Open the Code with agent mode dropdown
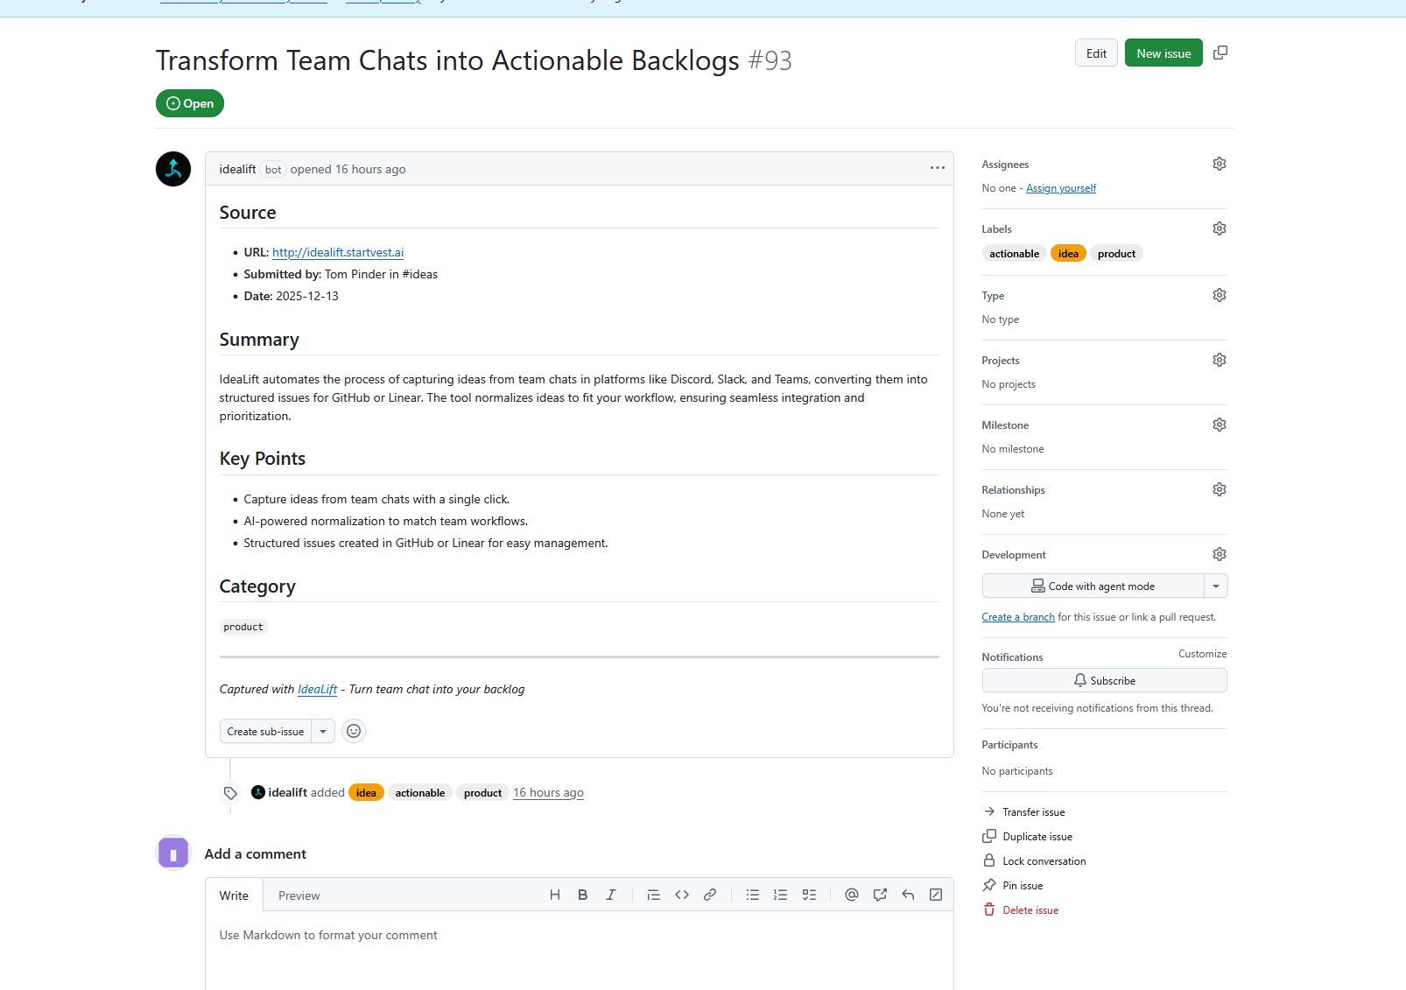Image resolution: width=1406 pixels, height=990 pixels. (x=1218, y=586)
